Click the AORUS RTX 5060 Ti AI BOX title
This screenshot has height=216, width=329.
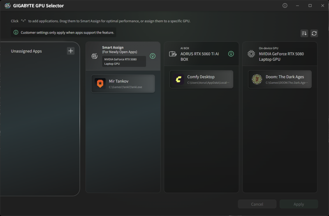[x=200, y=57]
